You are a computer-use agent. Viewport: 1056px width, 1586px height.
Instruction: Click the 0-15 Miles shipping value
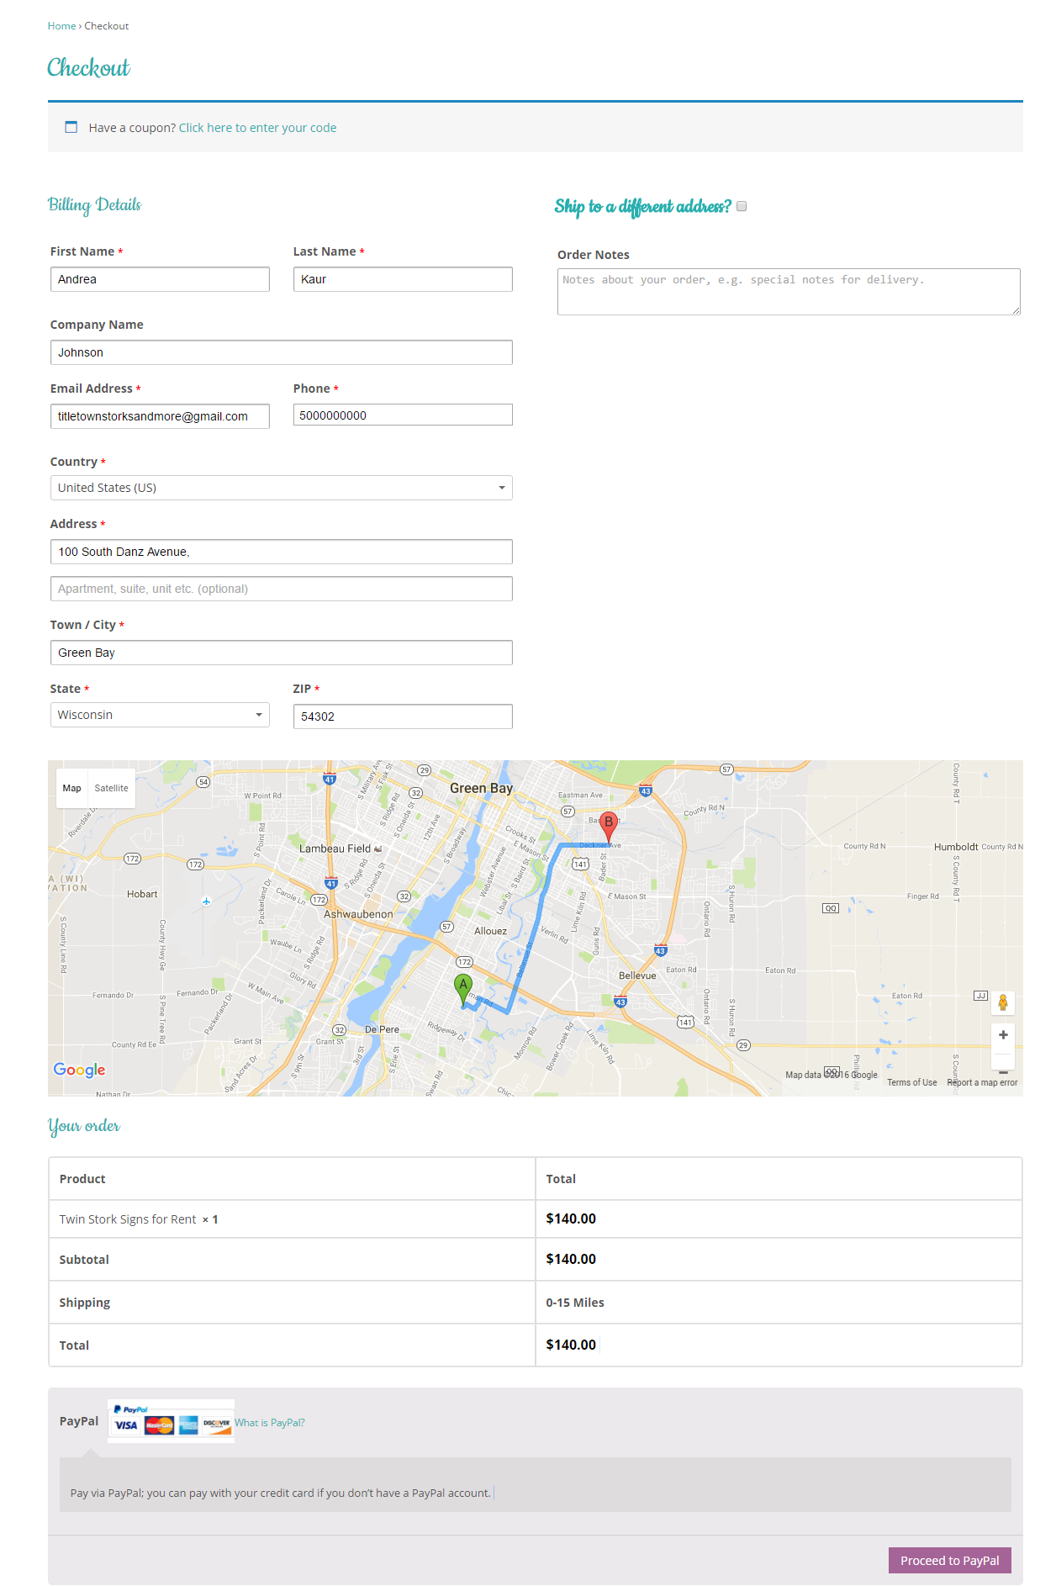[x=575, y=1303]
